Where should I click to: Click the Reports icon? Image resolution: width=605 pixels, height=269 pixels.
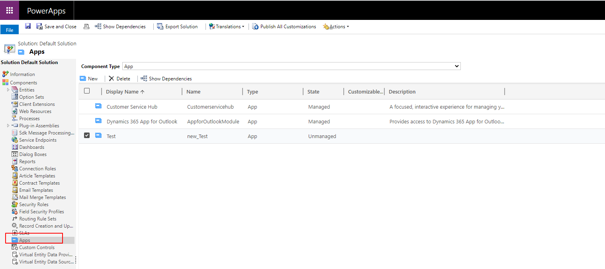click(x=15, y=162)
